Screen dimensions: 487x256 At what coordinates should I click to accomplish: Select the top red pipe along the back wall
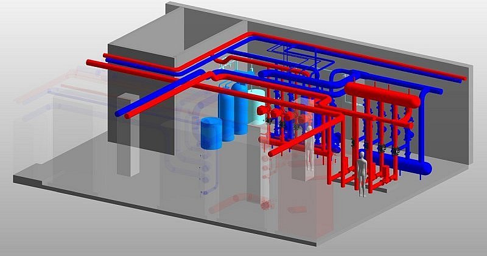click(x=365, y=55)
